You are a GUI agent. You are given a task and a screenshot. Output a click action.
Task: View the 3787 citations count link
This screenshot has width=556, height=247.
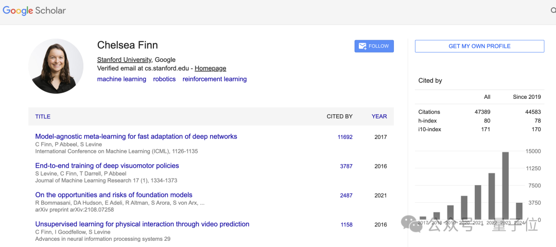coord(346,166)
